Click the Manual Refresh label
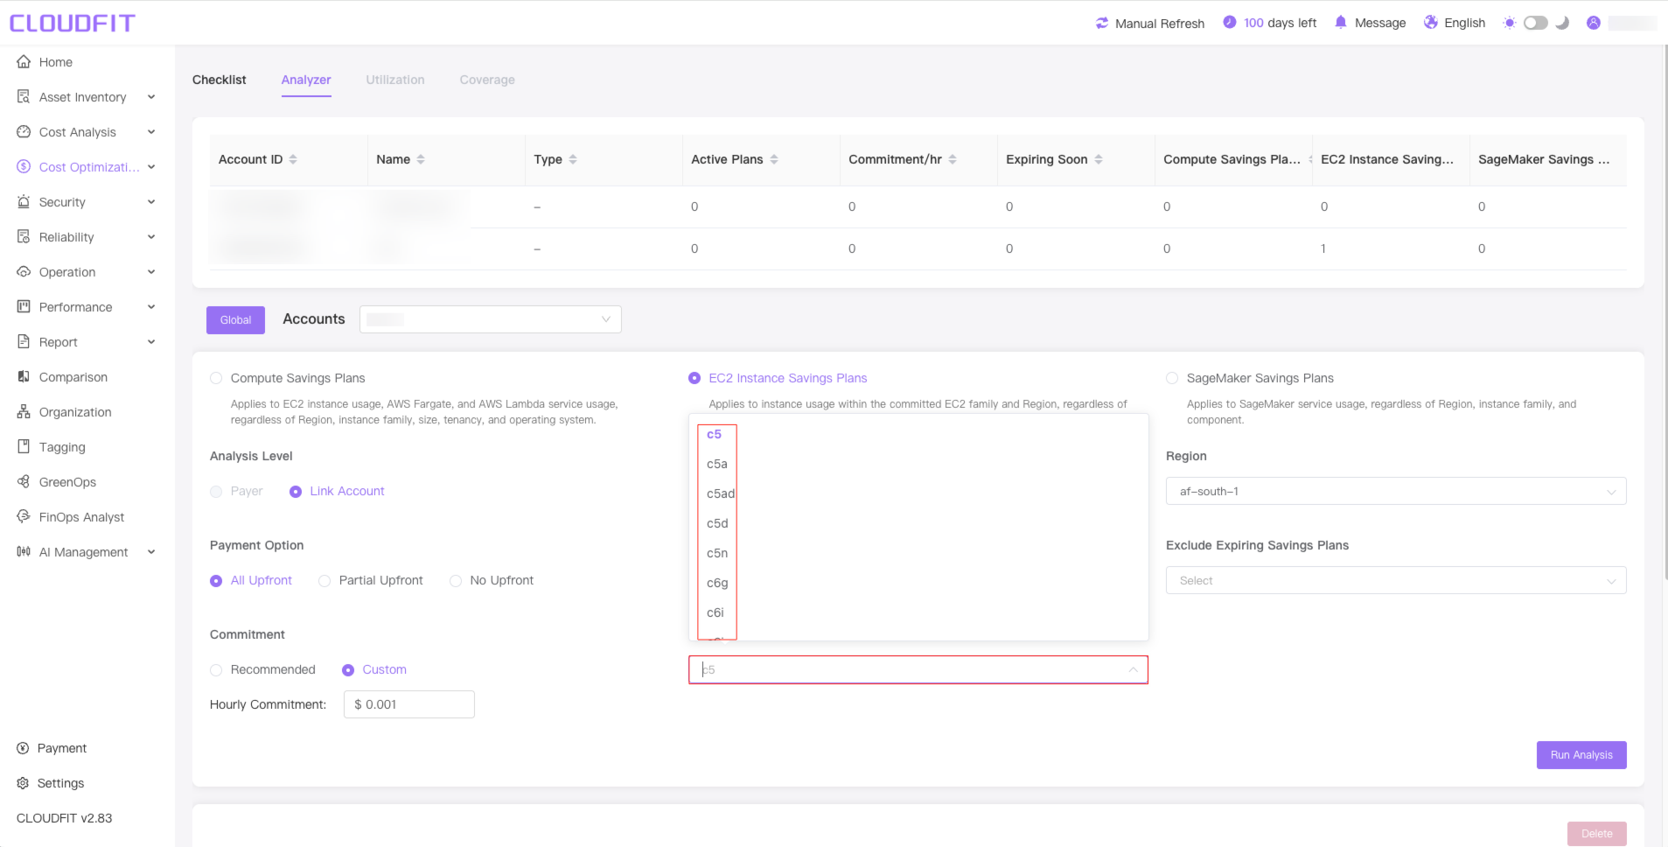This screenshot has height=847, width=1668. pos(1160,24)
